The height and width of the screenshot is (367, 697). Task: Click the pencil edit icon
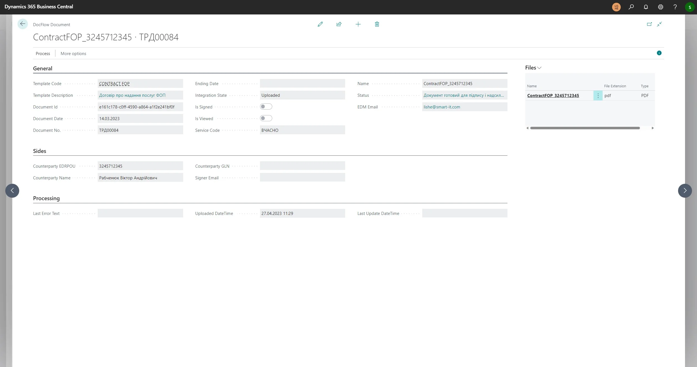click(320, 24)
